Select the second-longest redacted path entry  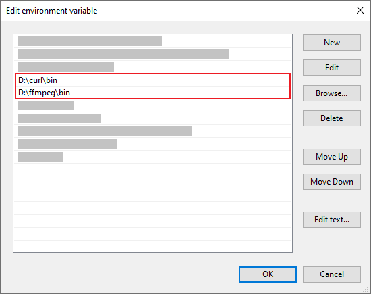coord(152,131)
